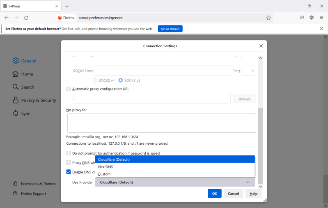Click the SOCKS Port field
The height and width of the screenshot is (208, 328).
pos(248,71)
